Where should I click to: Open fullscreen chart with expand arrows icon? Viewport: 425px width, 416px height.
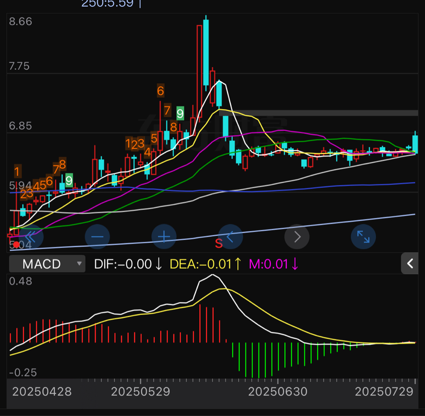pyautogui.click(x=363, y=237)
